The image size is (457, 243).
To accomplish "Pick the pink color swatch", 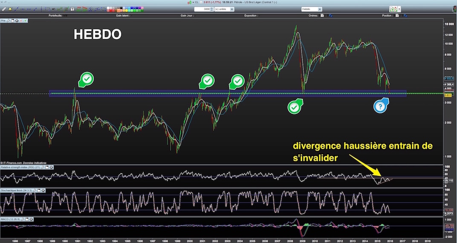I will [x=142, y=8].
